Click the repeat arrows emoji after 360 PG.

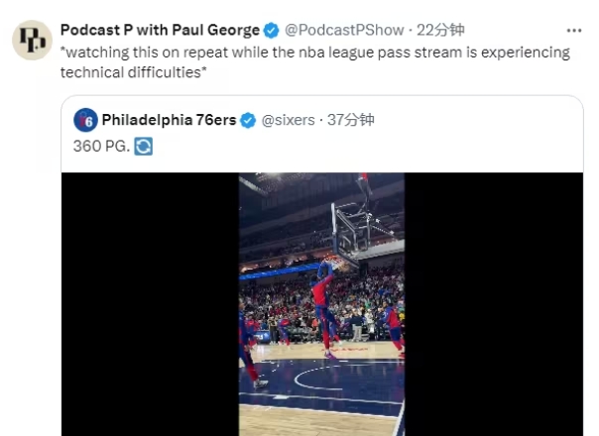point(143,146)
